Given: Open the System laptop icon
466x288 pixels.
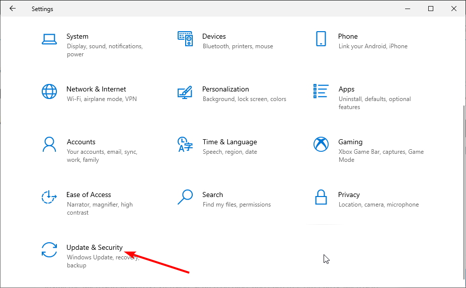Looking at the screenshot, I should tap(49, 39).
